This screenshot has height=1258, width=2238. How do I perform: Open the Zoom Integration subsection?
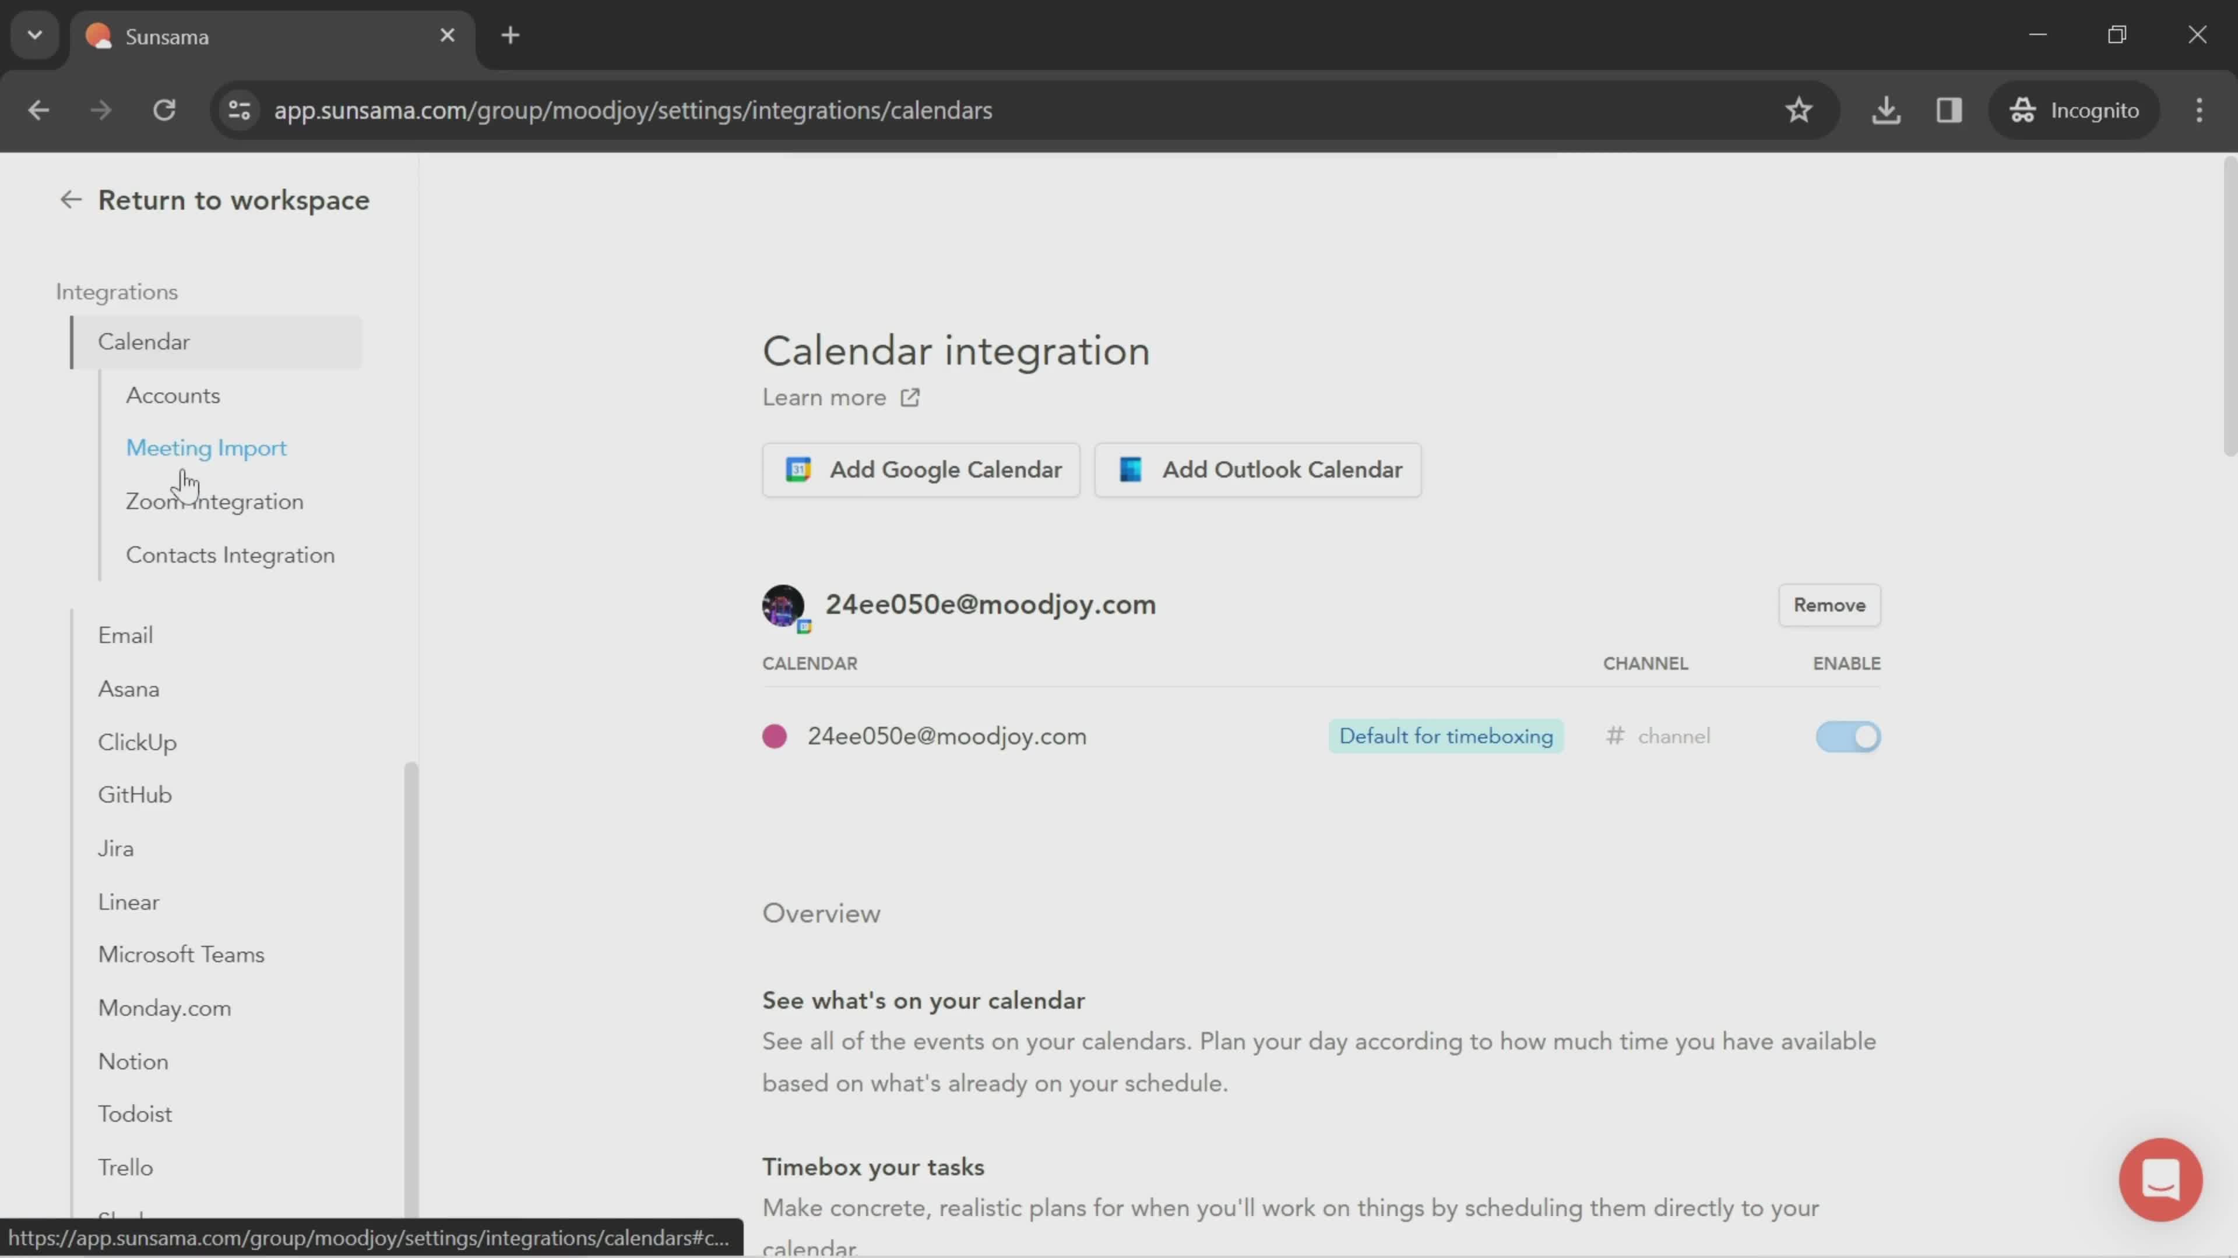pyautogui.click(x=214, y=501)
